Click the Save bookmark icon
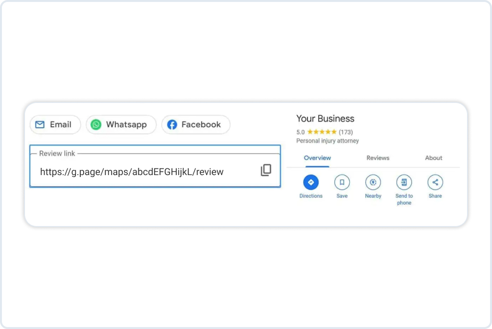The width and height of the screenshot is (492, 329). (x=342, y=182)
